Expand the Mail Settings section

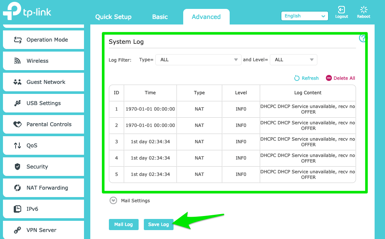[x=113, y=200]
